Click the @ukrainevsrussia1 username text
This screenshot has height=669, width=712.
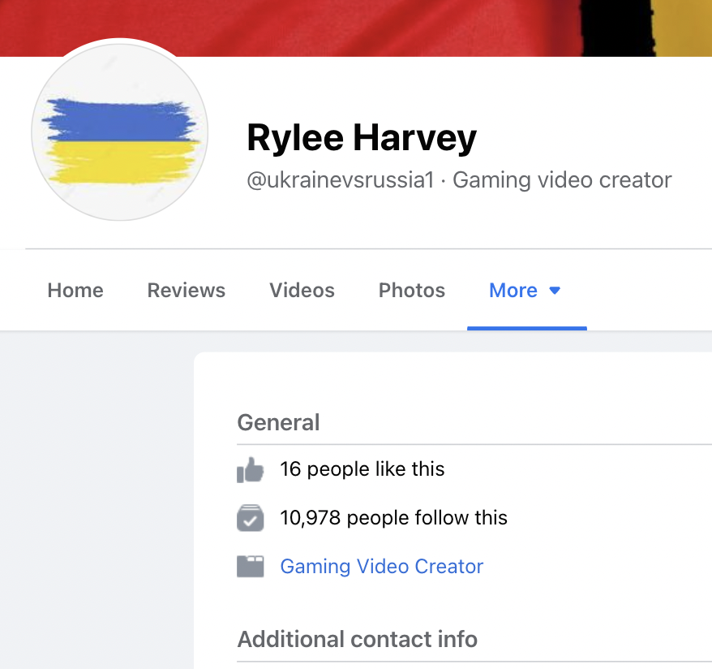341,180
